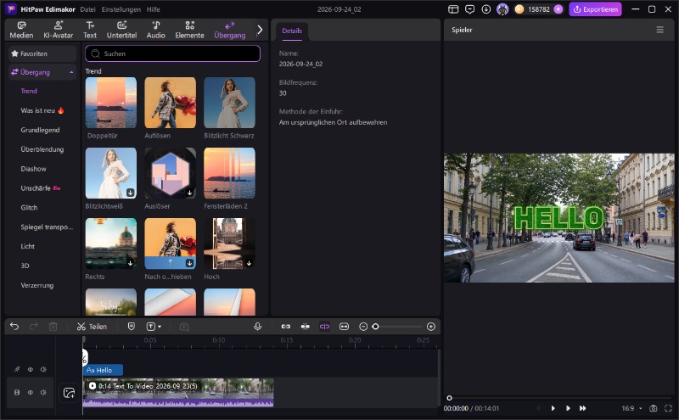
Task: Collapse the Übergang category list
Action: tap(71, 72)
